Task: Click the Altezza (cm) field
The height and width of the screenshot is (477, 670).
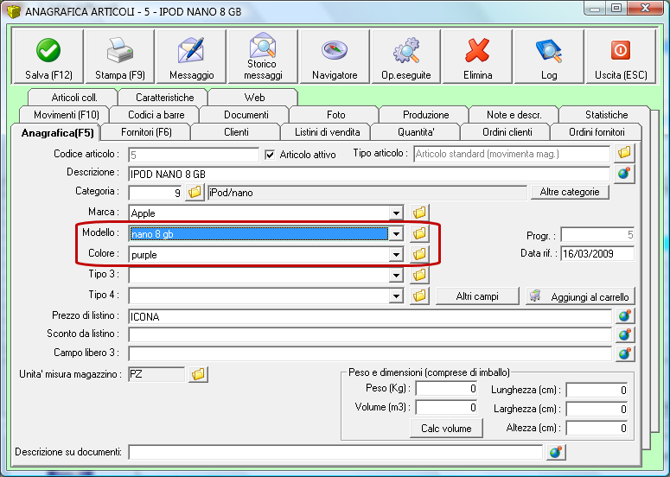Action: click(597, 428)
